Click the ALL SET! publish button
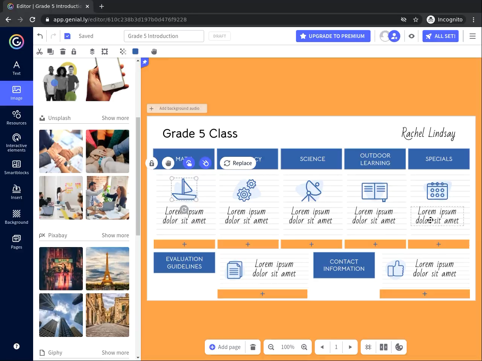The image size is (482, 361). click(440, 36)
